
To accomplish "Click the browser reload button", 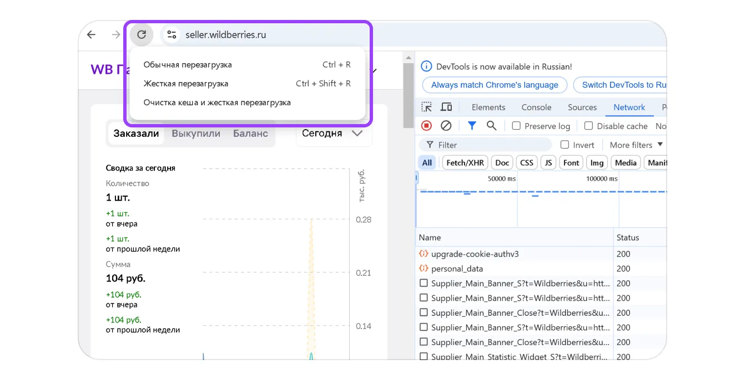I will (142, 35).
